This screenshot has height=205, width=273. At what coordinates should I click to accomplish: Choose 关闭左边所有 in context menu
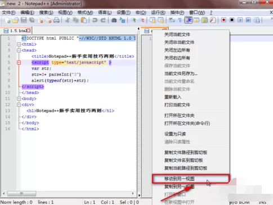click(x=191, y=50)
